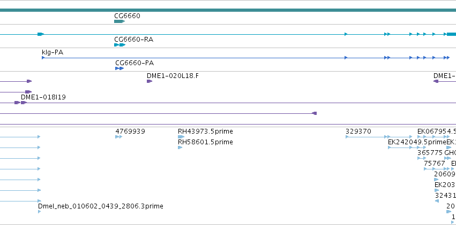
Task: Click the cyan CG6660-RA transcript arrow glyph
Action: (x=120, y=45)
